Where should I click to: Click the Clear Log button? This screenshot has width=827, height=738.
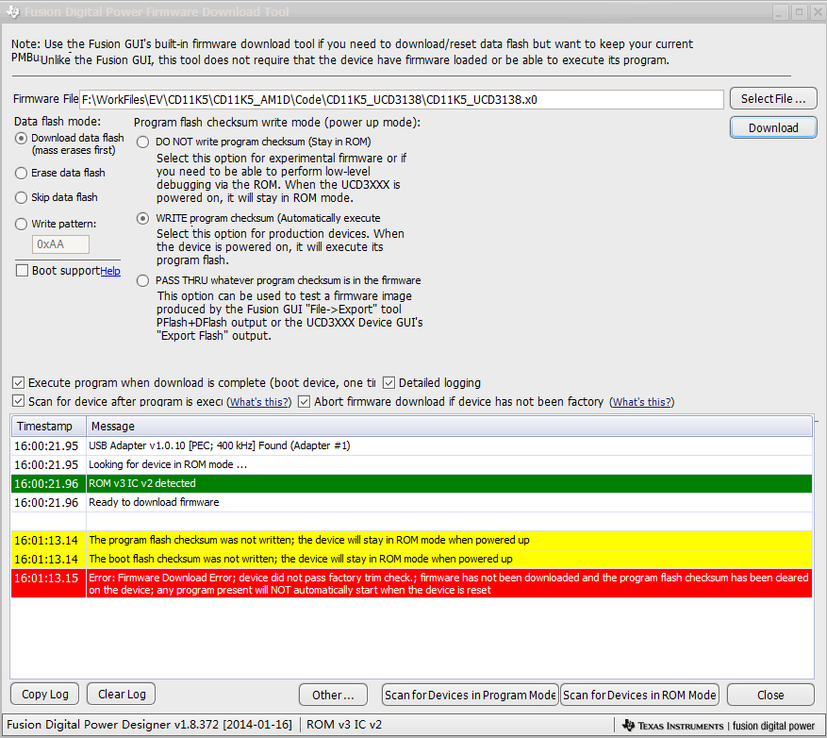[x=122, y=695]
